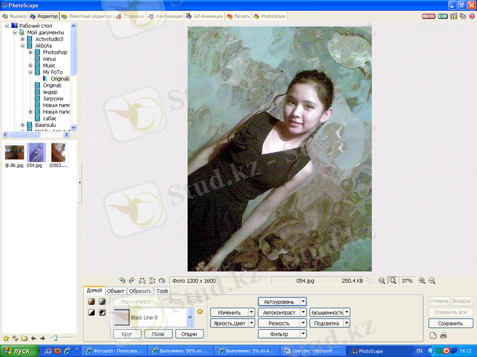Zoom in using the magnifier plus icon
Screen dimensions: 477x357
click(422, 280)
